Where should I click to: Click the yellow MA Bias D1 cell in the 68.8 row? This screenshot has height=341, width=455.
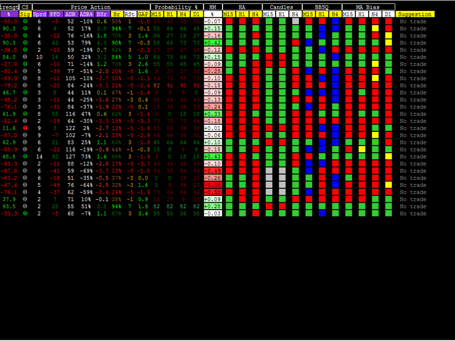click(x=388, y=156)
